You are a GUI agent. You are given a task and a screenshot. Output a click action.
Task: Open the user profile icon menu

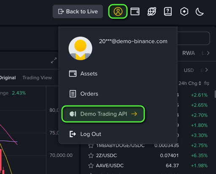tap(118, 11)
